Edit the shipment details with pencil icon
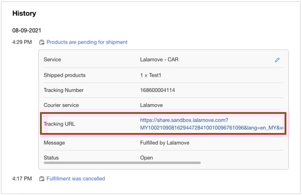 pos(277,60)
